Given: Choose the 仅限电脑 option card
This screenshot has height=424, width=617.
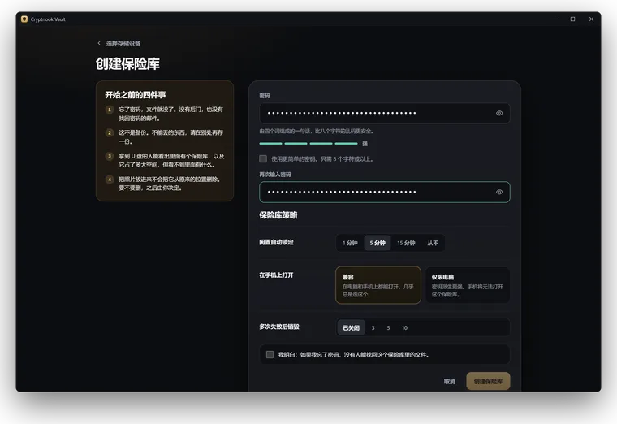Looking at the screenshot, I should (x=468, y=285).
